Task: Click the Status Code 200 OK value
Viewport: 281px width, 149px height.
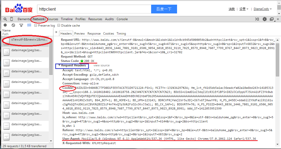Action: tap(88, 61)
